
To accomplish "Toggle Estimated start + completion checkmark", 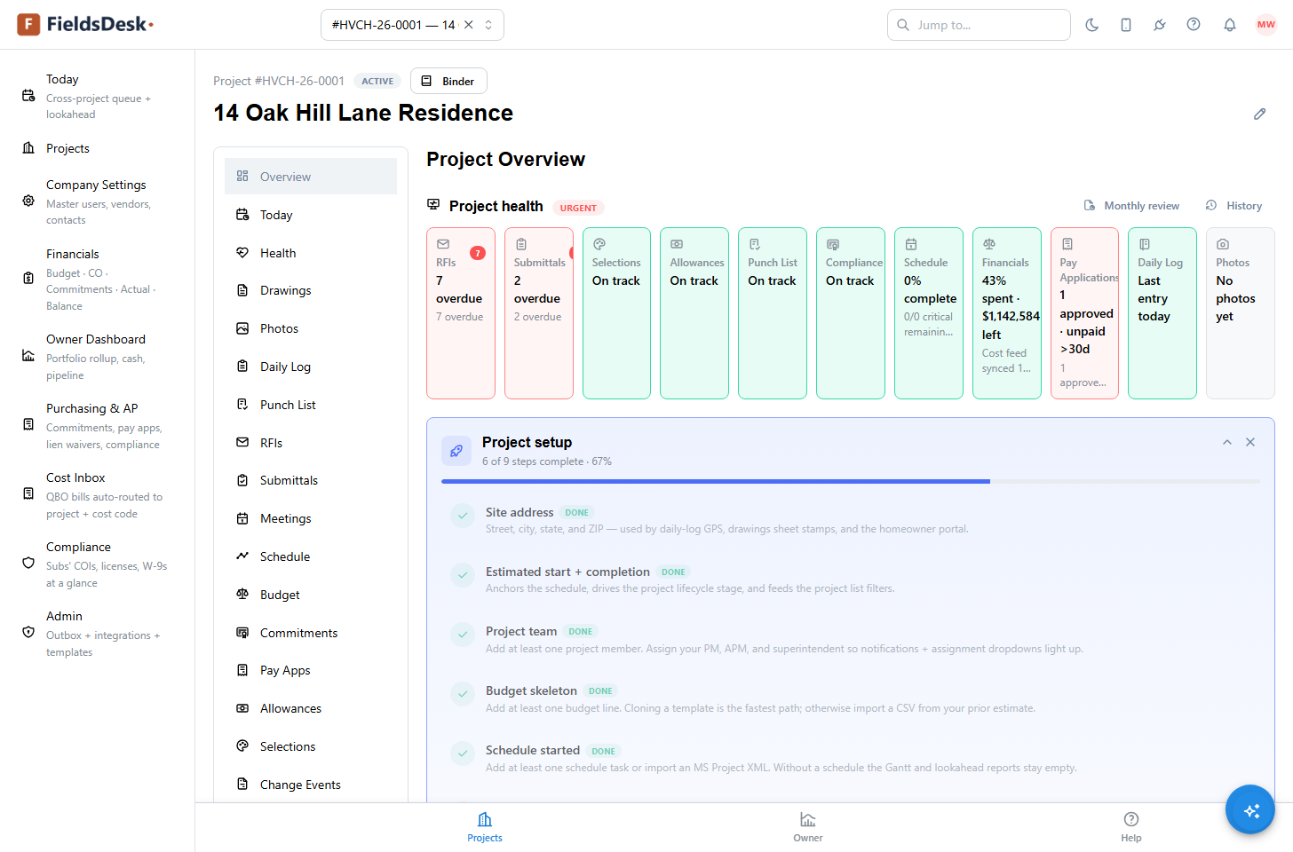I will pos(463,575).
